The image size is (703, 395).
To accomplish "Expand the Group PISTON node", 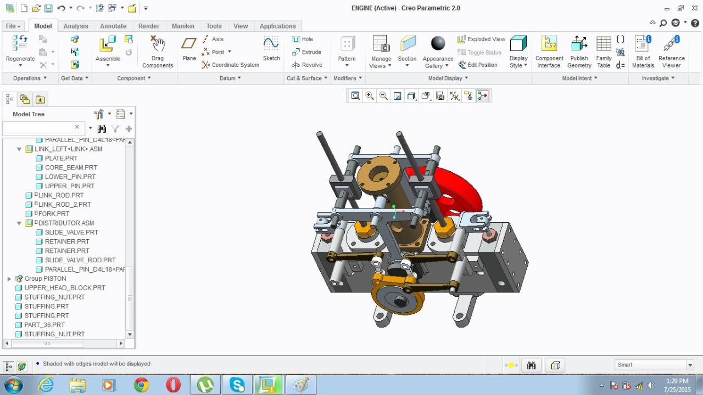I will (x=9, y=278).
